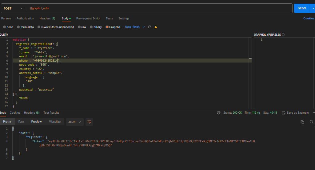Click the country "US" line

pyautogui.click(x=32, y=69)
